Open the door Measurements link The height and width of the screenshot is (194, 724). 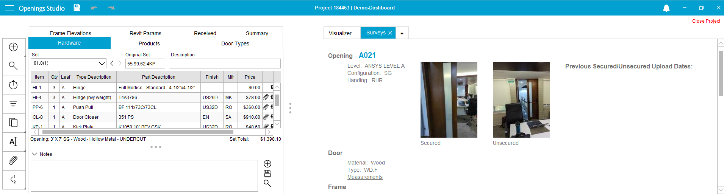(365, 177)
